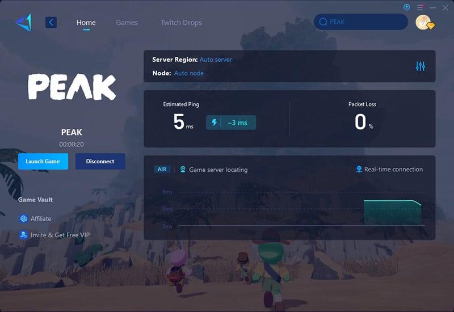
Task: Open the user profile avatar
Action: click(x=424, y=22)
